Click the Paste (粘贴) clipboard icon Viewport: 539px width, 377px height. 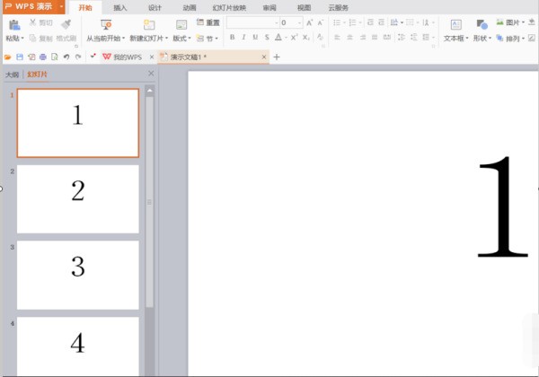(13, 25)
